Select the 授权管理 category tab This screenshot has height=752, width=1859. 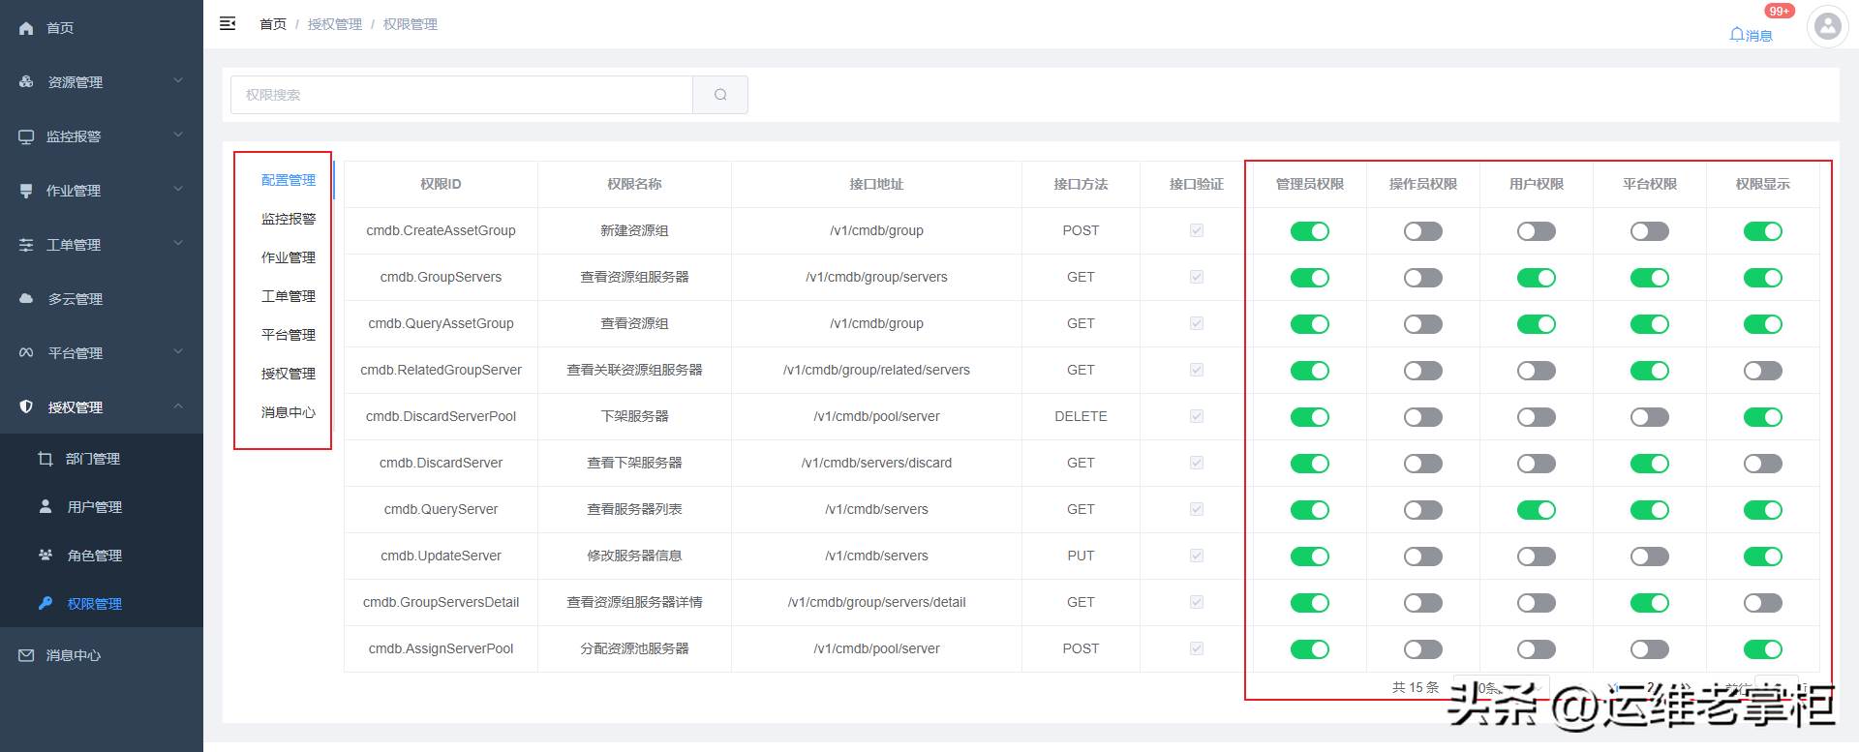pyautogui.click(x=289, y=374)
